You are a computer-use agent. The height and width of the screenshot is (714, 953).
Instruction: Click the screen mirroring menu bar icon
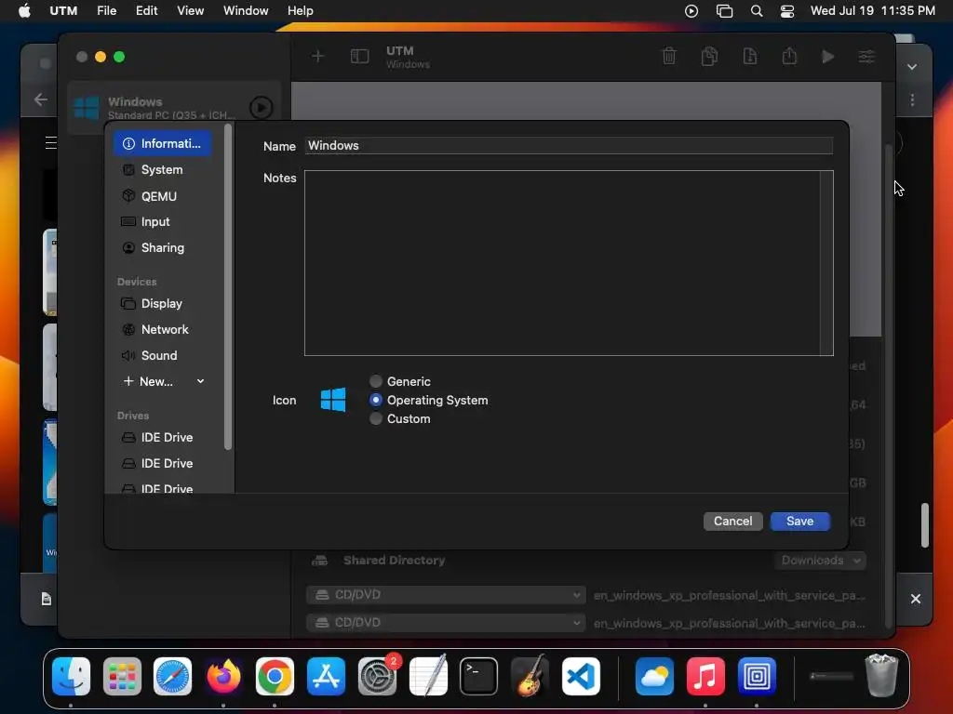[724, 11]
